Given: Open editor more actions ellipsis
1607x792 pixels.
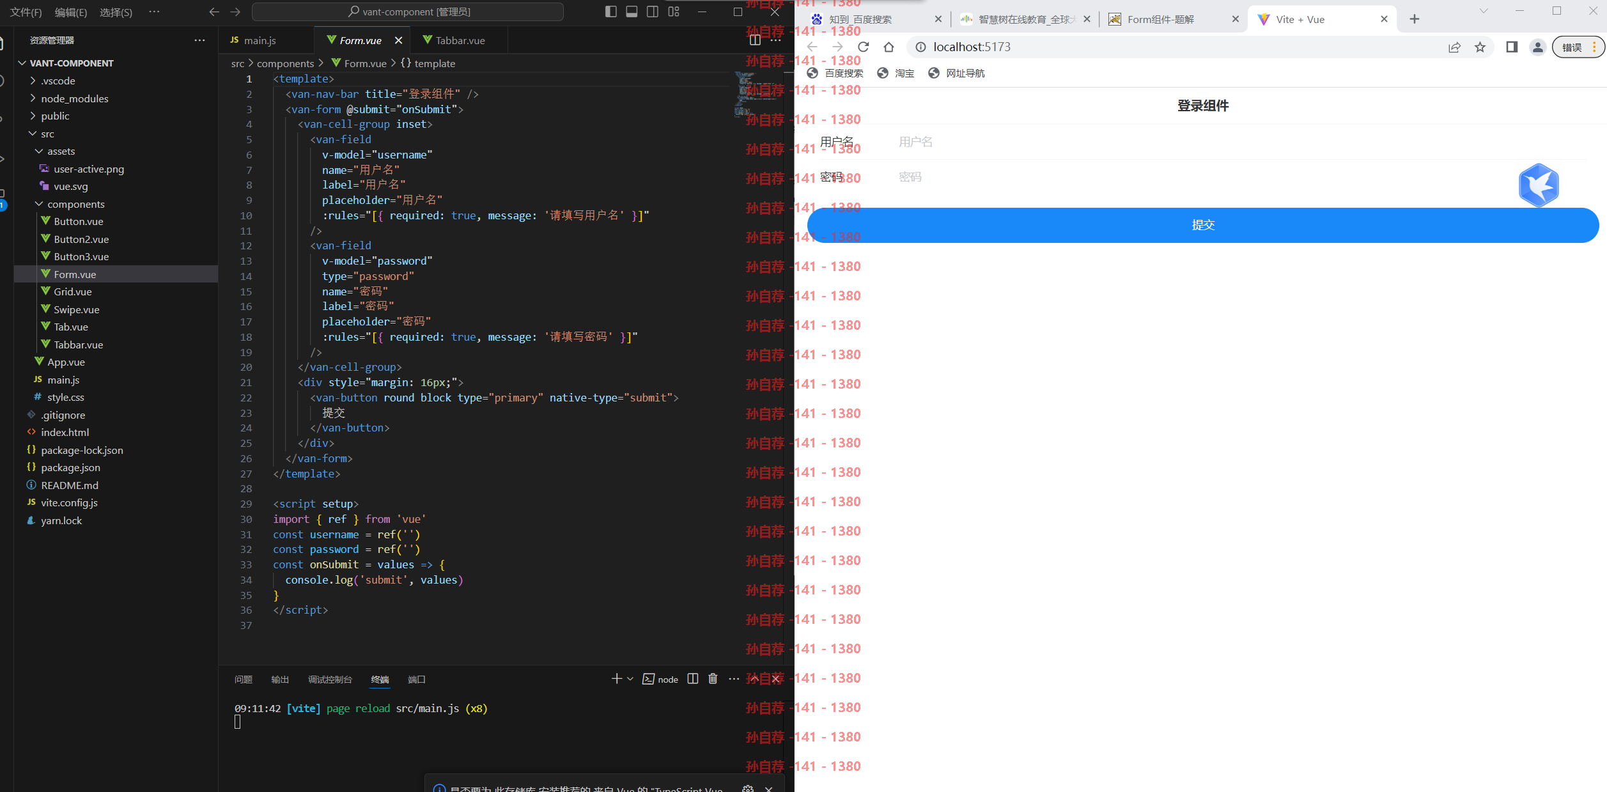Looking at the screenshot, I should 776,40.
